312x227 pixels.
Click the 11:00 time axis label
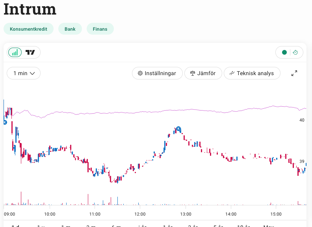coord(95,214)
